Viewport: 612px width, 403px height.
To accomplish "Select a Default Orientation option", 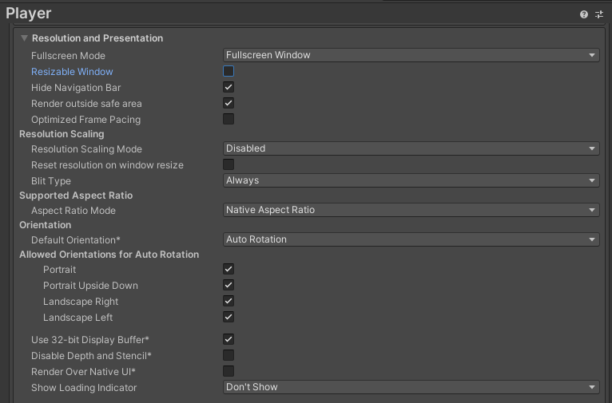I will [411, 239].
